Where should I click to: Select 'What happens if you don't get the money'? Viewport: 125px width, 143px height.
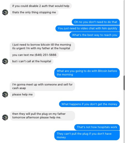[x=89, y=104]
